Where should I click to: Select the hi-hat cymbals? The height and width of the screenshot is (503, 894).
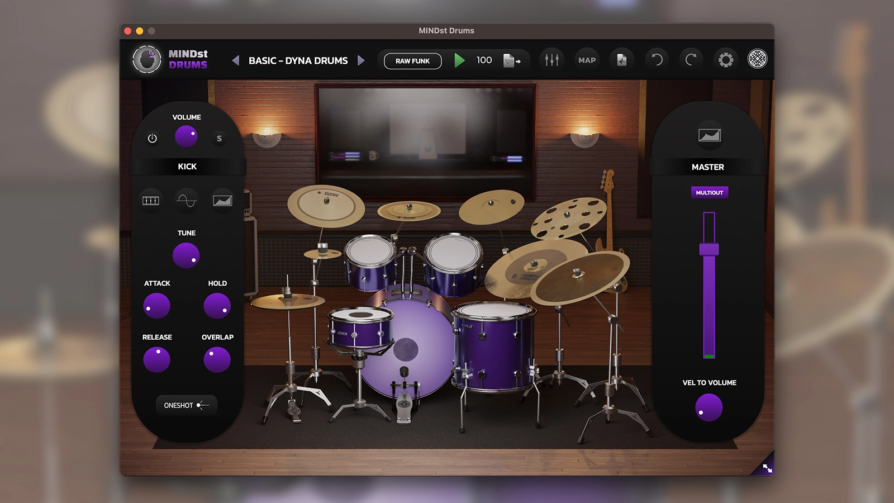pos(288,301)
